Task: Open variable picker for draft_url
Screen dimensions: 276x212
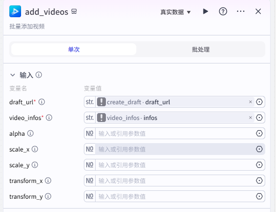Action: click(x=259, y=102)
